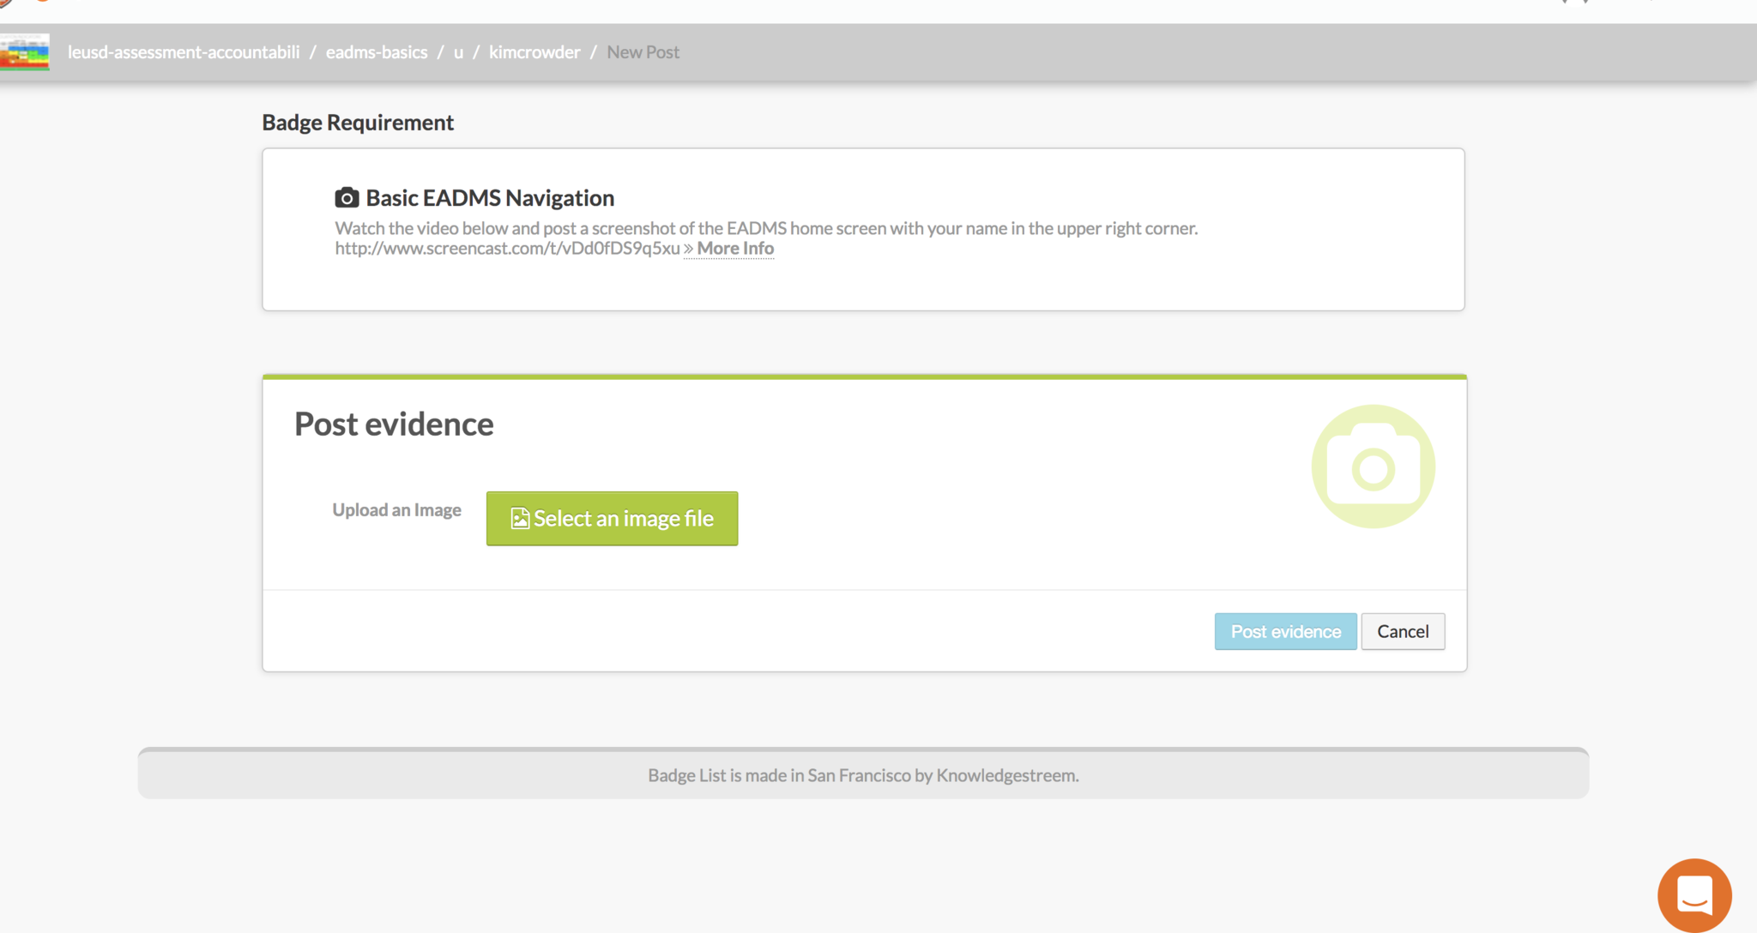Click the group logo thumbnail in breadcrumb bar
This screenshot has height=933, width=1757.
point(25,52)
